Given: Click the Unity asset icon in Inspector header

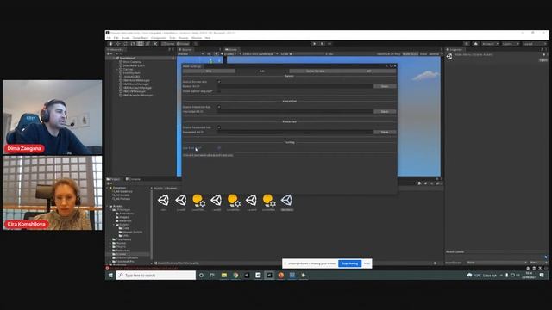Looking at the screenshot, I should click(449, 56).
